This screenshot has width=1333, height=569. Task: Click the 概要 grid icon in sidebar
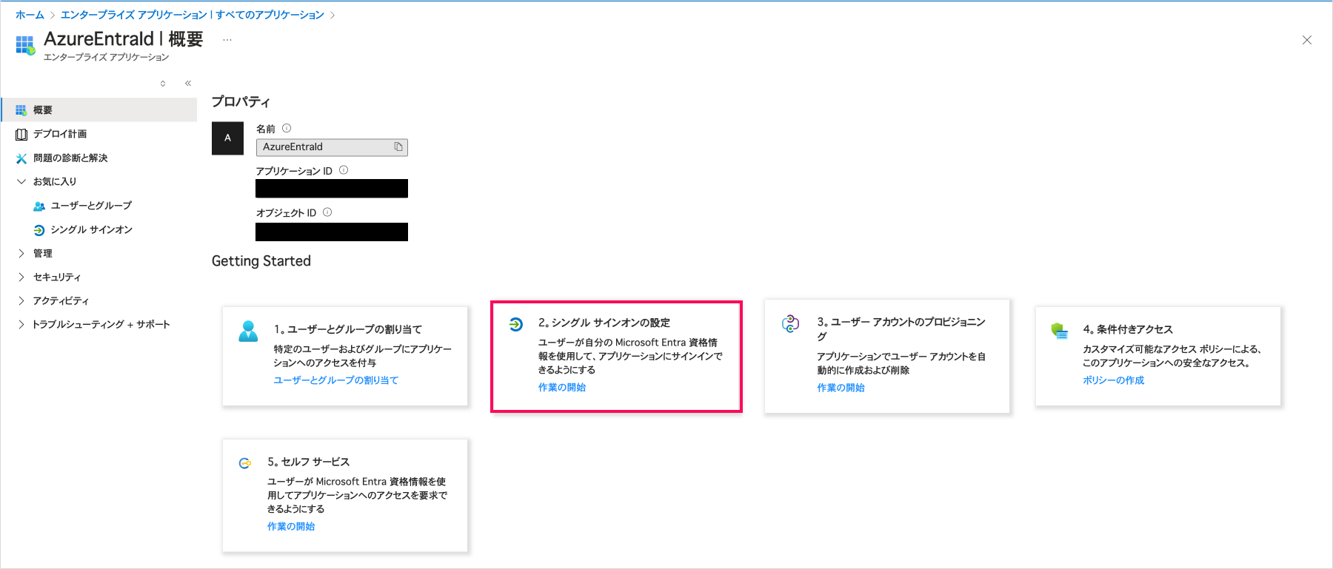click(x=21, y=110)
